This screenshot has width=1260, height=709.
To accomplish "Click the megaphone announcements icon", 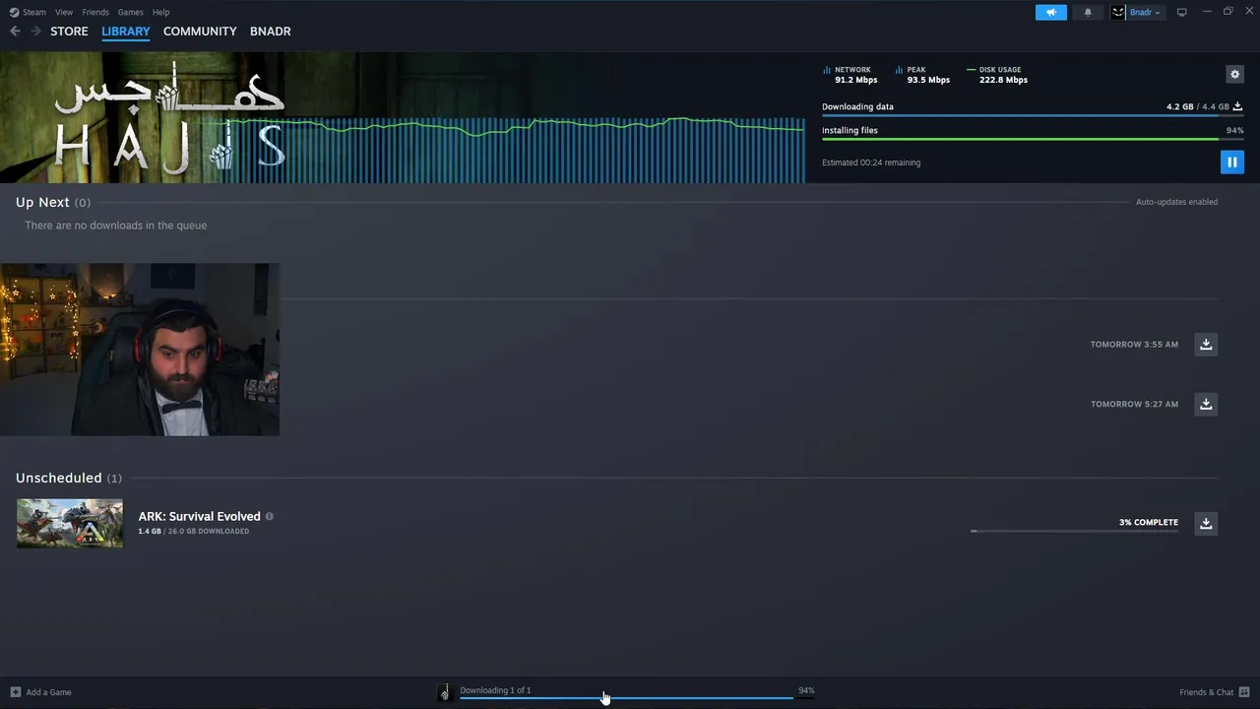I will click(1050, 12).
